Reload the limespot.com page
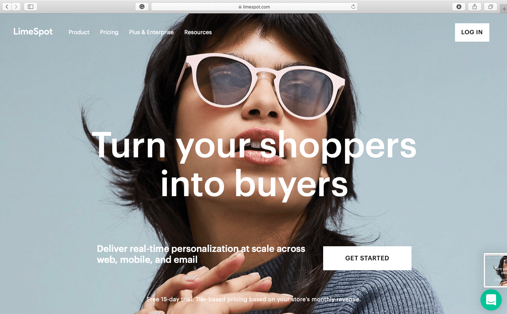 (x=353, y=7)
